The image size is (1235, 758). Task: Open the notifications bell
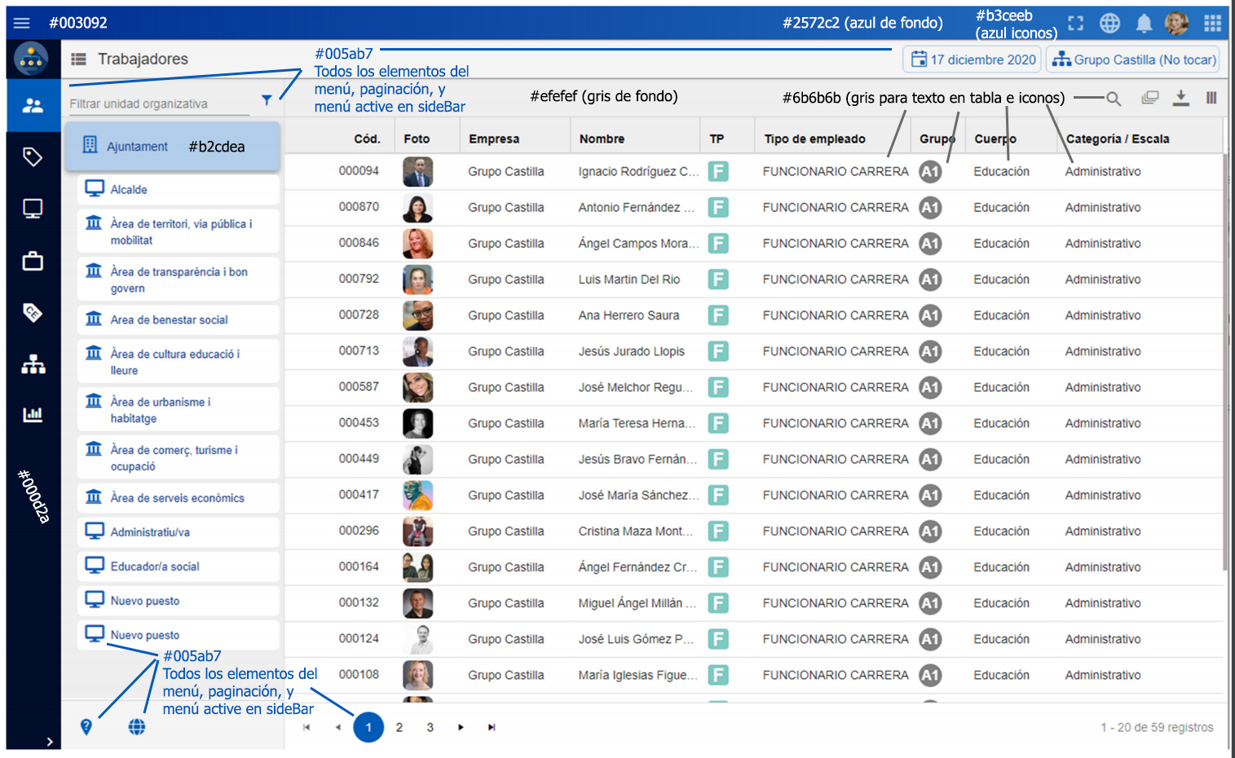tap(1144, 24)
